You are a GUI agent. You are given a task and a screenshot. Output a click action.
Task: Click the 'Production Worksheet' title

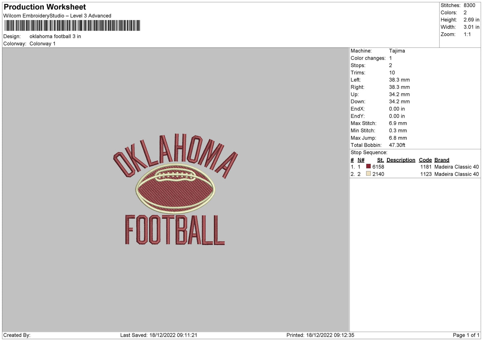tap(45, 7)
